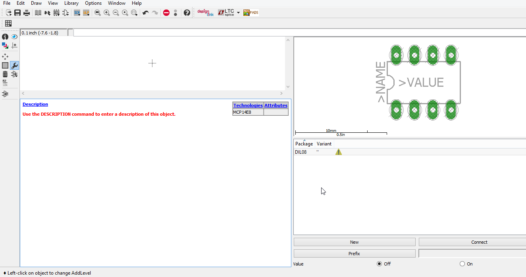Open the Edit menu
This screenshot has width=526, height=277.
tap(21, 3)
